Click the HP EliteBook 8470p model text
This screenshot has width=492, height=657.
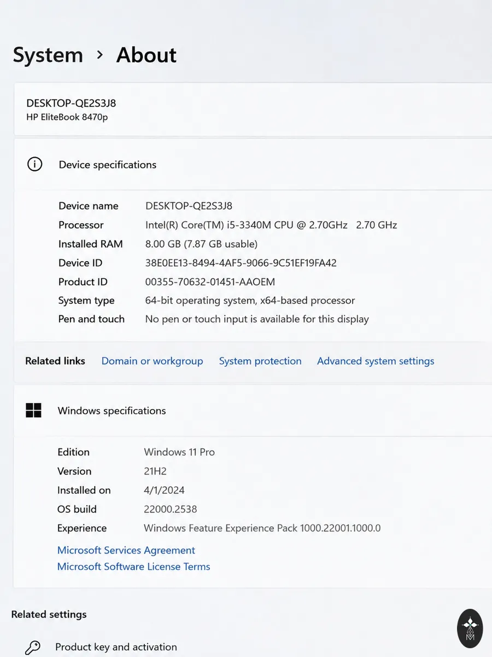click(67, 117)
